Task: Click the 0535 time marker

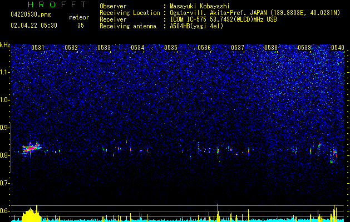Action: (x=171, y=48)
